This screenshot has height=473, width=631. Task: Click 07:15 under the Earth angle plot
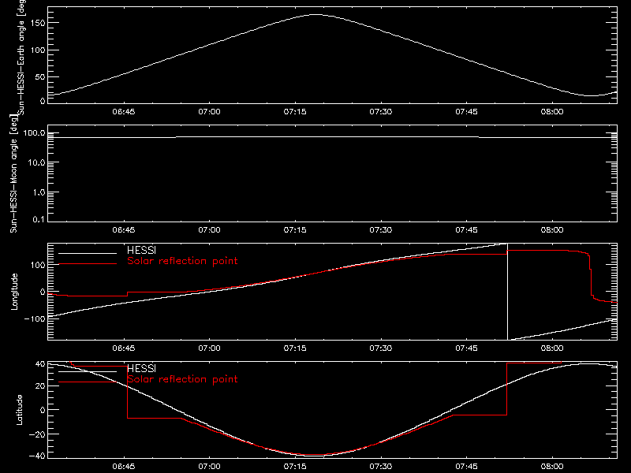click(x=295, y=112)
